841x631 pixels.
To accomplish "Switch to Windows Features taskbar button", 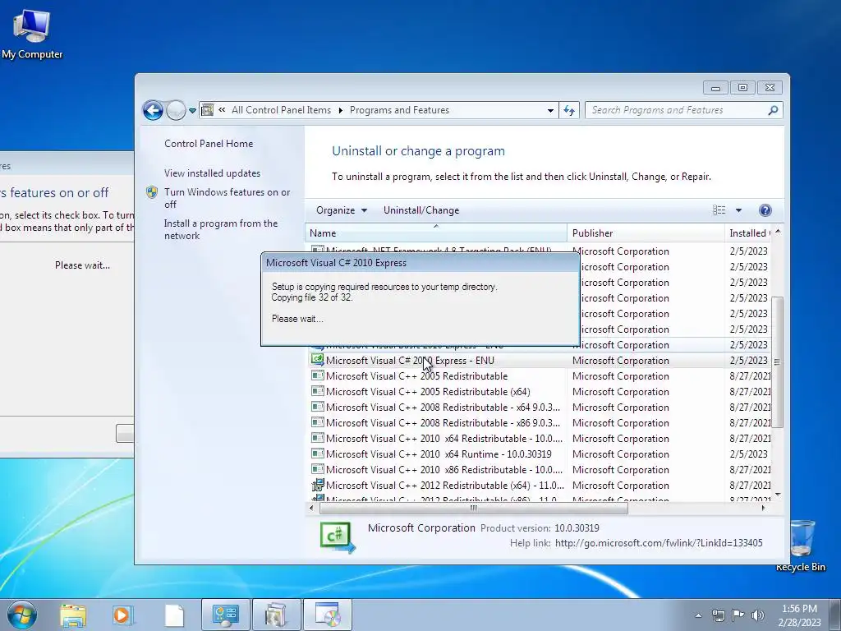I will [276, 615].
